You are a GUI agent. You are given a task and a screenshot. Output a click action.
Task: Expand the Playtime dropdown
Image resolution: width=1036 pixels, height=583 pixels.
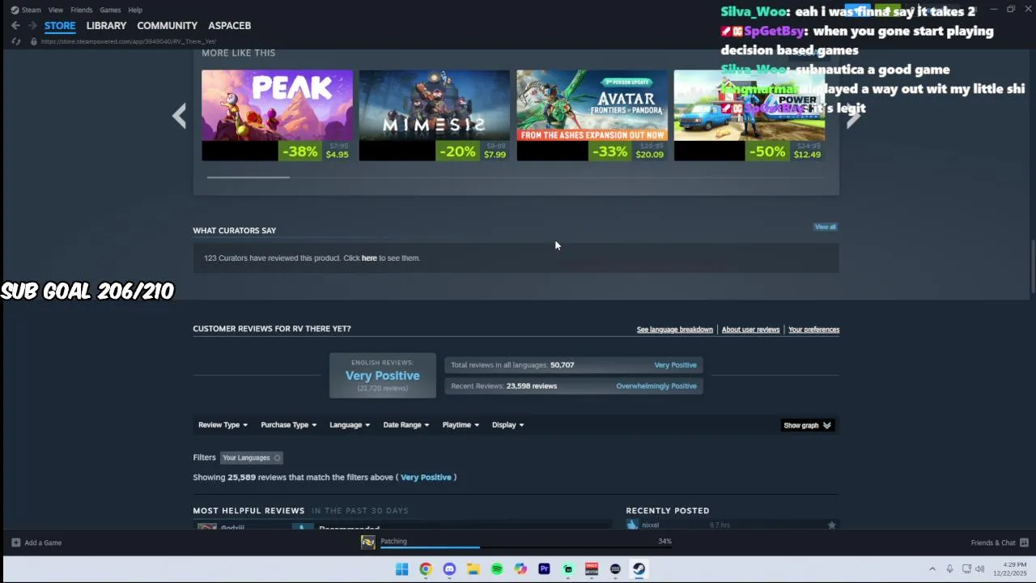pos(461,425)
